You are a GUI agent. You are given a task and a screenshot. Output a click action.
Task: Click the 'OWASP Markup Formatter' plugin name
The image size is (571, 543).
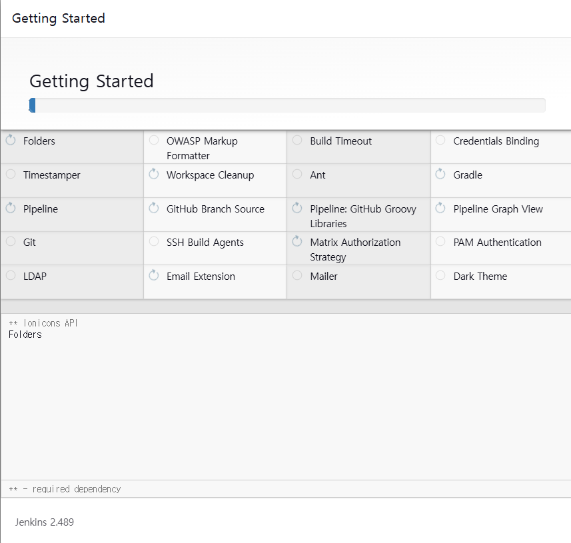tap(202, 148)
